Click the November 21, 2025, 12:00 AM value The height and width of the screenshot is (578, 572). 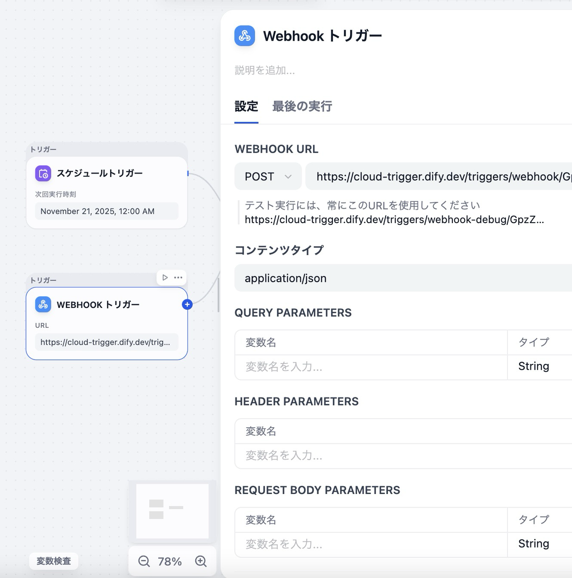[107, 211]
